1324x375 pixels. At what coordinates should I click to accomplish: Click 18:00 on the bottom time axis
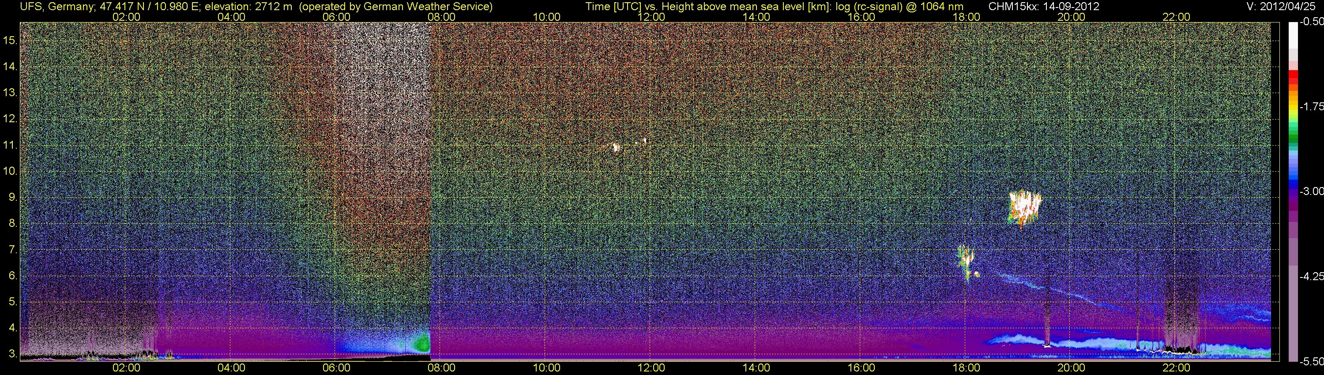point(966,368)
